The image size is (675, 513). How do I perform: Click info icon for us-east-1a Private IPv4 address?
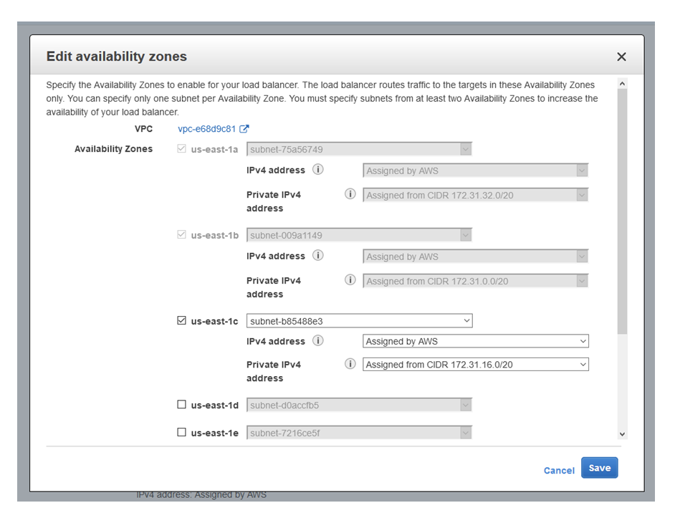tap(350, 194)
